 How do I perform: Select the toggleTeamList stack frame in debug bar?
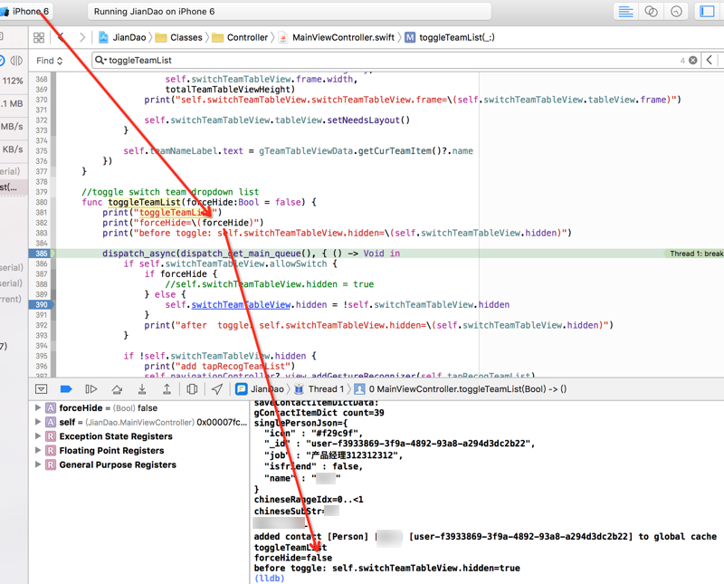click(x=461, y=389)
